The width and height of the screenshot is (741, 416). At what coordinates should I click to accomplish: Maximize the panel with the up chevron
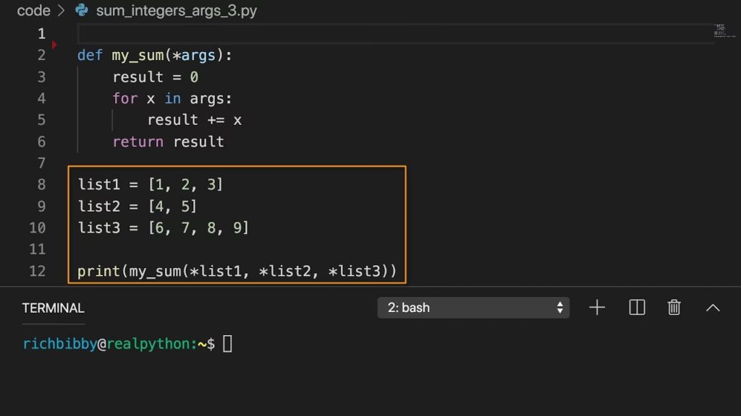713,308
